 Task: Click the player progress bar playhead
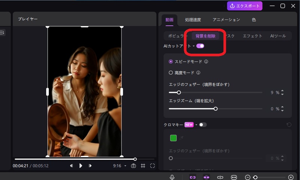click(x=135, y=159)
